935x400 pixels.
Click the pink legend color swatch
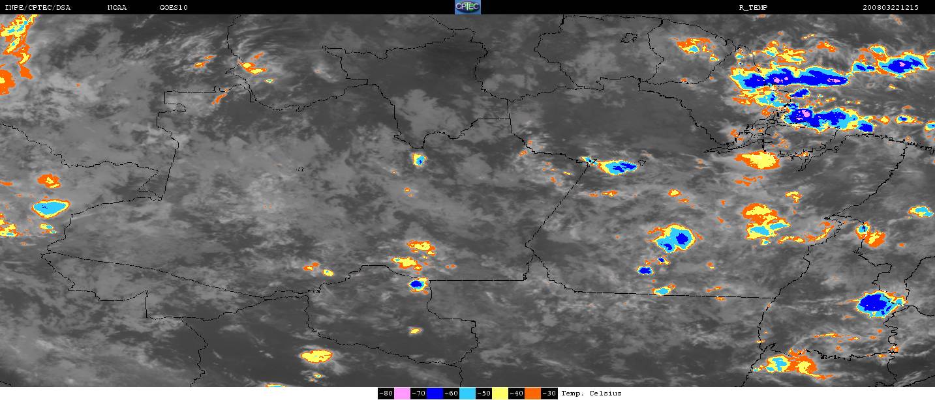point(403,393)
